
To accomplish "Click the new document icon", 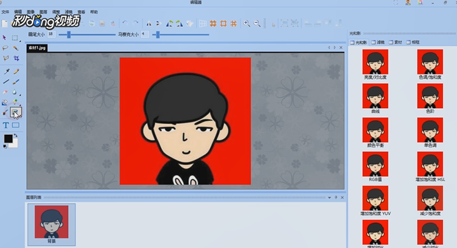I will [x=4, y=24].
